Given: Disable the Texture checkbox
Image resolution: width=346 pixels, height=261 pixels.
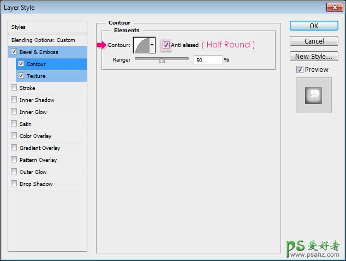Looking at the screenshot, I should pyautogui.click(x=21, y=76).
